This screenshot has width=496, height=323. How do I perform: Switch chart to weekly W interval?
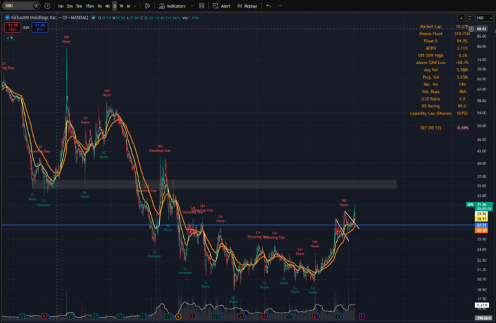point(121,6)
